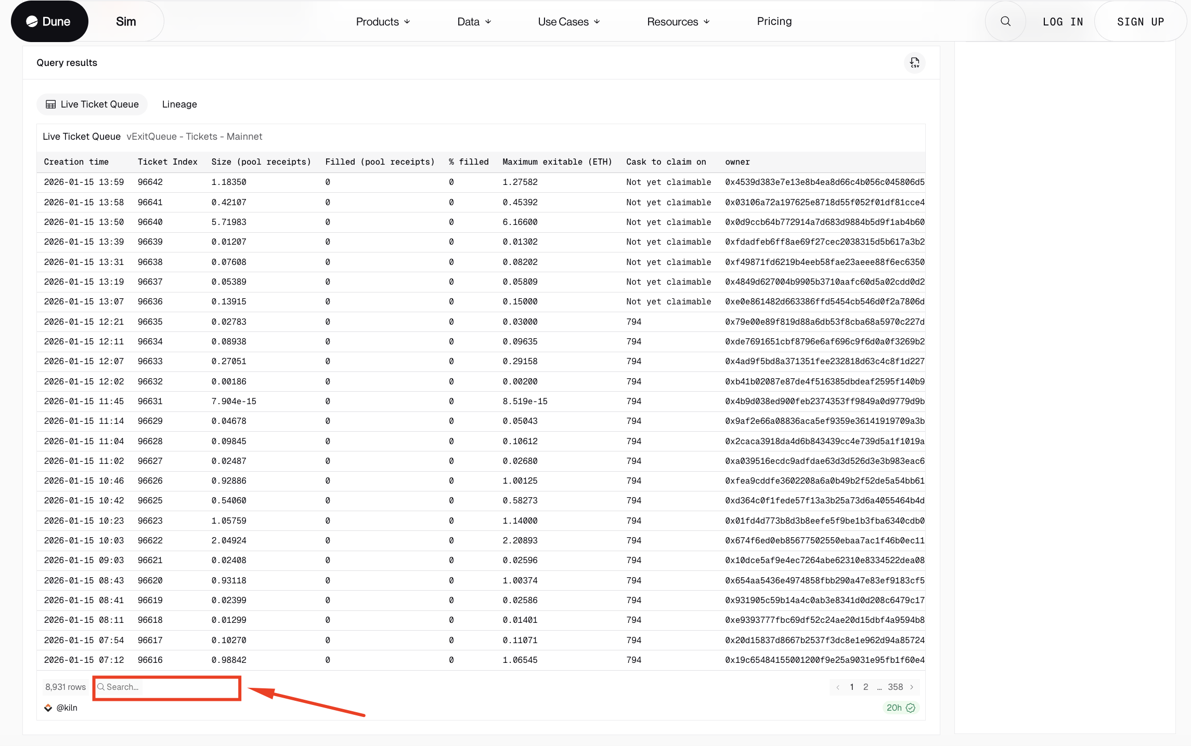
Task: Click creation time 2026-01-15 11:45
Action: point(84,402)
